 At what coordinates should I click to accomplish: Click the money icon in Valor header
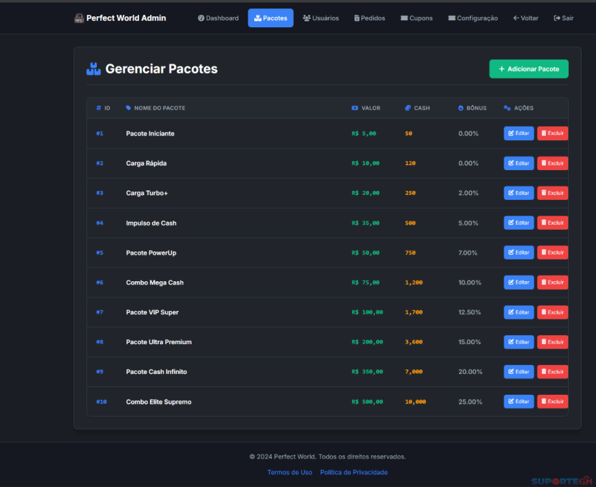(x=355, y=108)
